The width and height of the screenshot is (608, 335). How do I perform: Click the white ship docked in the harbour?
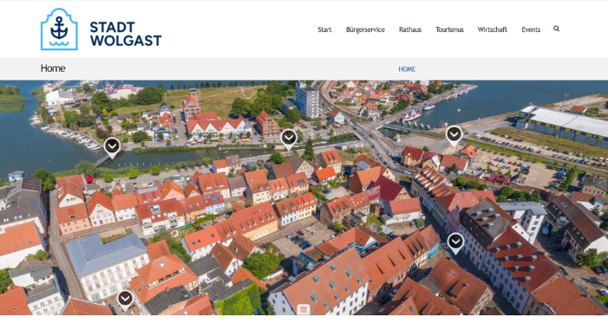point(412,115)
